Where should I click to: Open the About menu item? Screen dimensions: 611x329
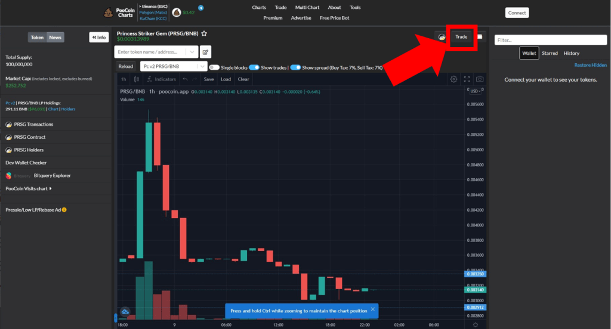pos(334,7)
